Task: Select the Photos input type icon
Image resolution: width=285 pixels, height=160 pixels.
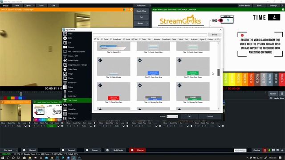Action: click(x=65, y=78)
